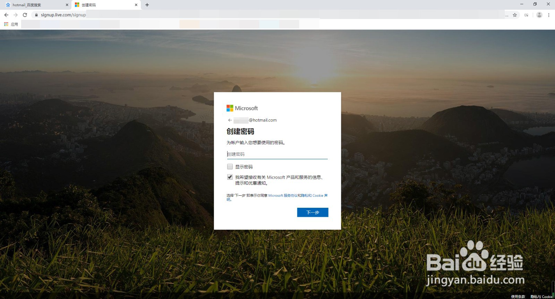Screen dimensions: 555x299
Task: Enable the 显示密码 checkbox
Action: pos(230,166)
